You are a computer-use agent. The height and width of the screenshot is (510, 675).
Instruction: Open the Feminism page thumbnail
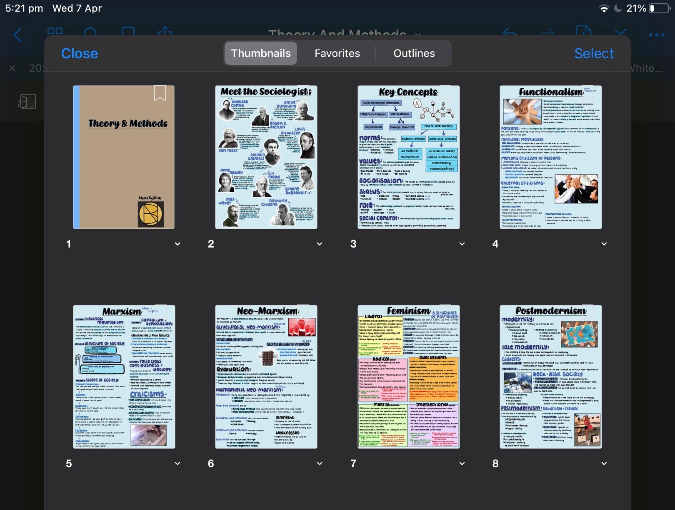pyautogui.click(x=409, y=377)
